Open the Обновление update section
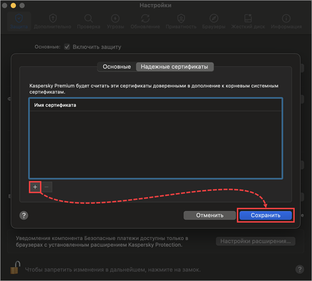The height and width of the screenshot is (281, 312). coord(145,21)
